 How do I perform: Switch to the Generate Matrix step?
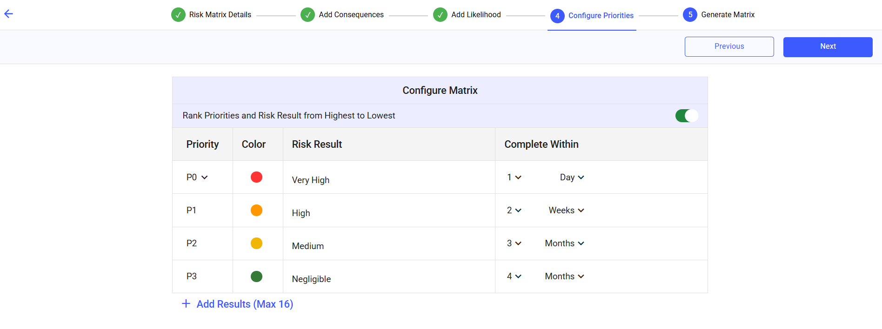coord(728,15)
